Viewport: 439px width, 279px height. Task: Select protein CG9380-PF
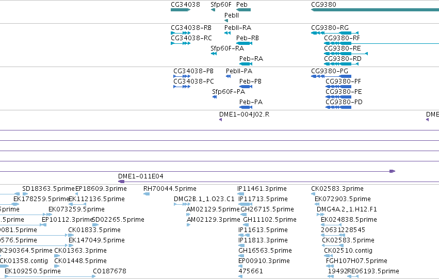tap(343, 81)
